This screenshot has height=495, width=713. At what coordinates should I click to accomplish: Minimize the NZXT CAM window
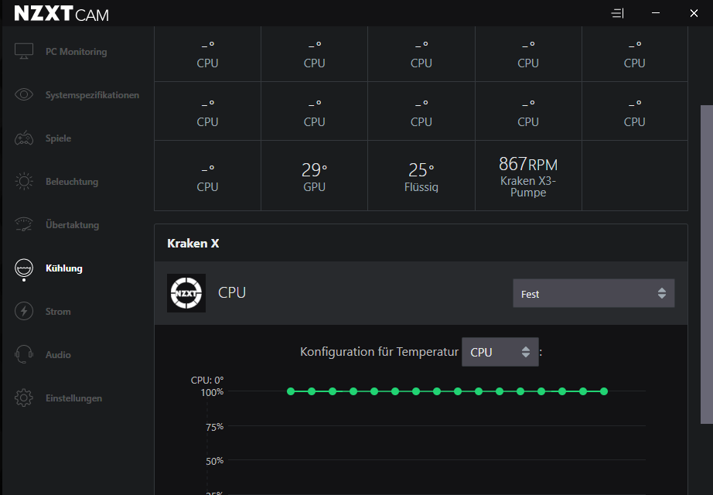(x=656, y=13)
